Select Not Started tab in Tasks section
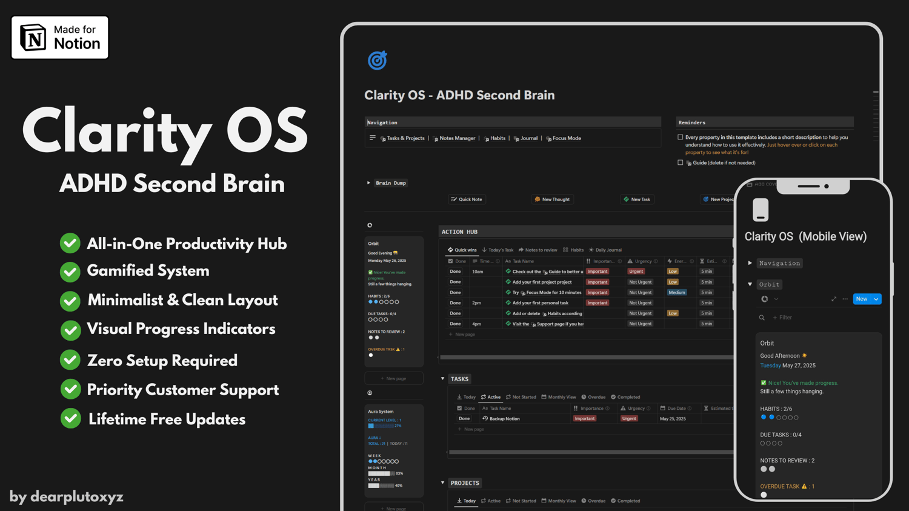The height and width of the screenshot is (511, 909). point(521,397)
